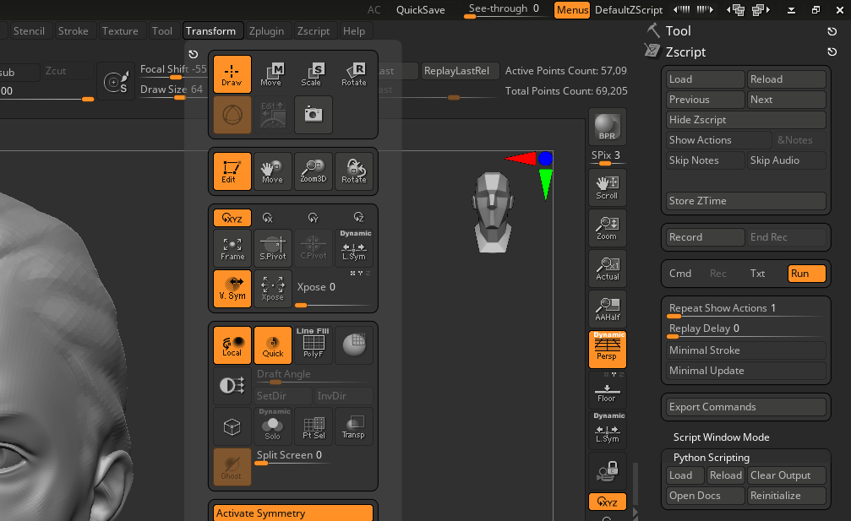
Task: Click the sphere gizmo 3D icon
Action: coord(232,114)
